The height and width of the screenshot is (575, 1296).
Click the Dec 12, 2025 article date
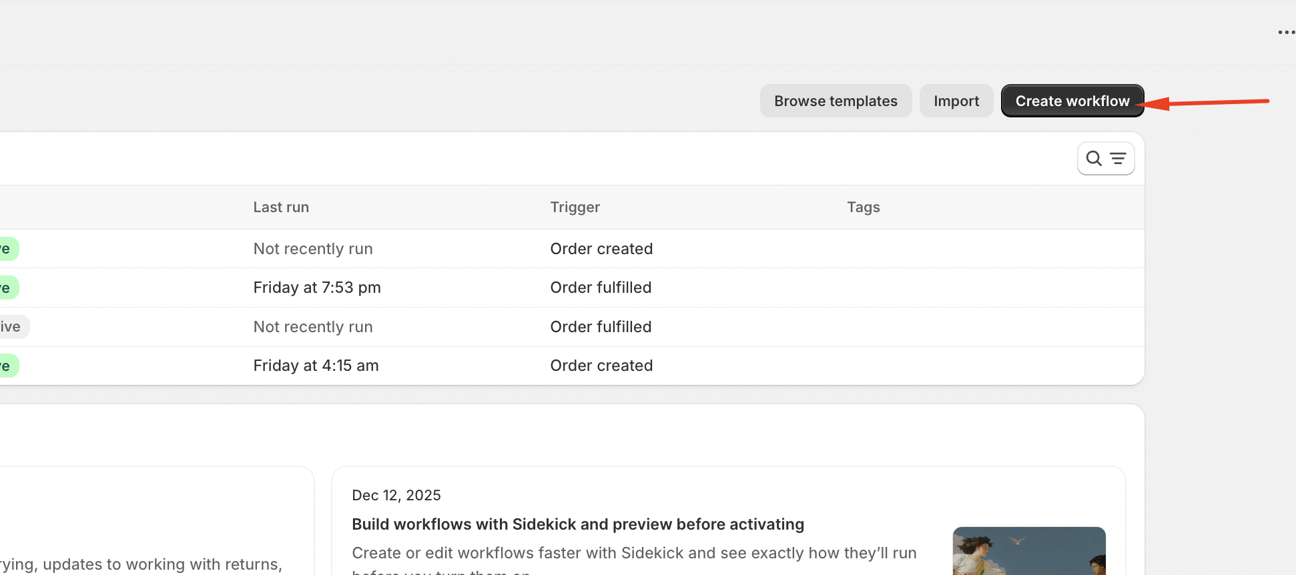396,495
